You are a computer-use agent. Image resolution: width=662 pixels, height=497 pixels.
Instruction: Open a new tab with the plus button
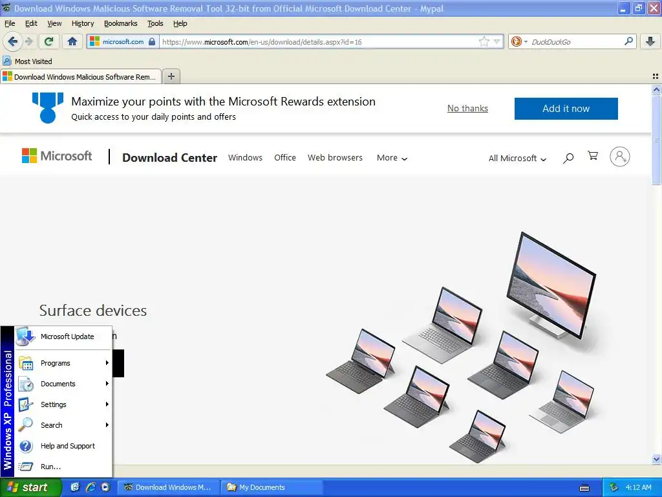click(171, 76)
